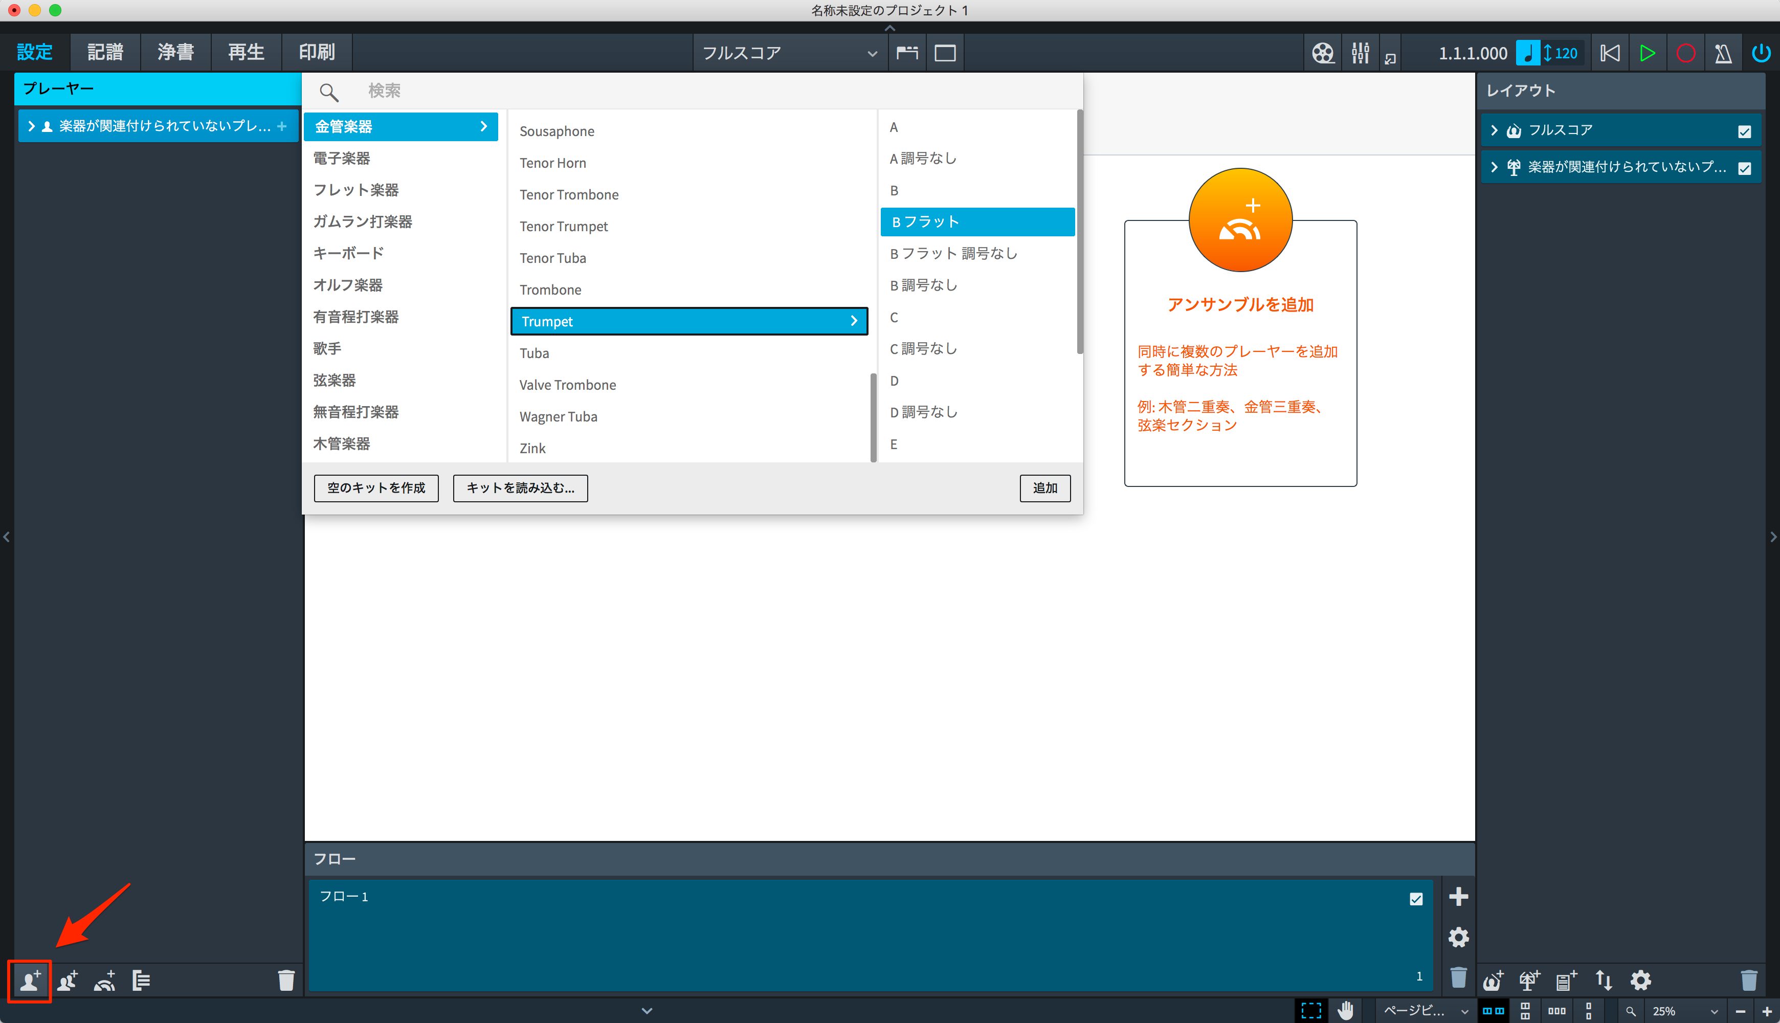The width and height of the screenshot is (1780, 1023).
Task: Expand the instrument-less layout card in レイアウト
Action: (1494, 167)
